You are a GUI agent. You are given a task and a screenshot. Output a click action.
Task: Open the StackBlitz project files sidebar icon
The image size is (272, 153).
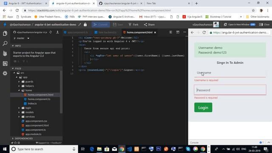5,33
